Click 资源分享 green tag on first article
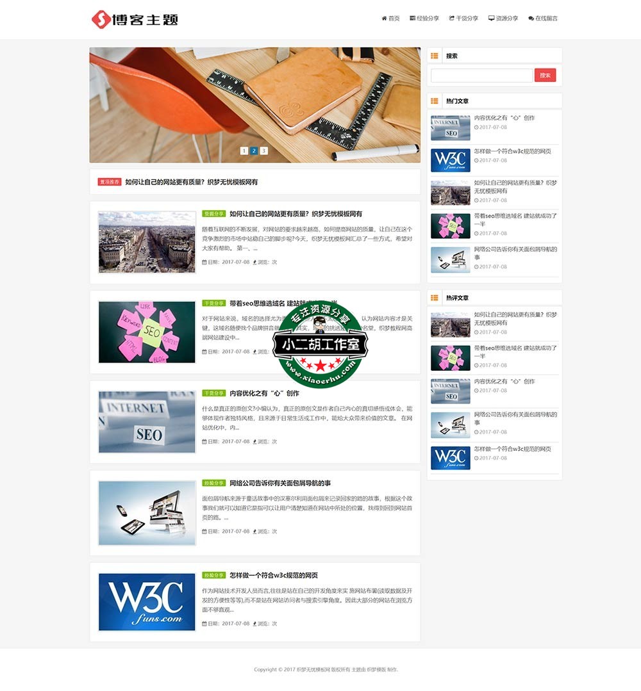Viewport: 641px width, 691px height. 213,214
